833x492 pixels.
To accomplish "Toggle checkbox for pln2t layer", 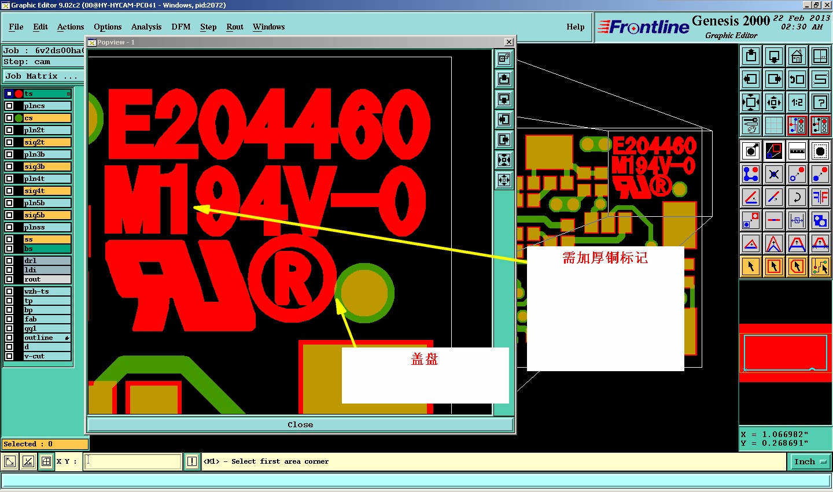I will coord(9,130).
